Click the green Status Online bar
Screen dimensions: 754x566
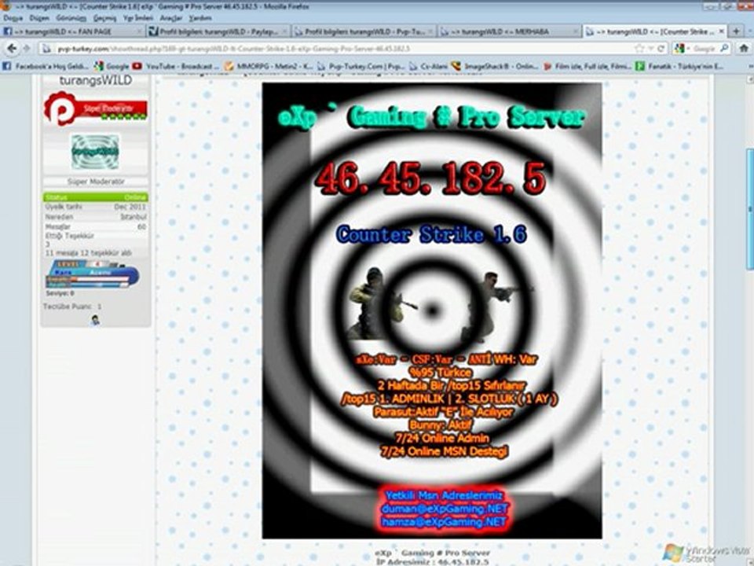pos(96,197)
